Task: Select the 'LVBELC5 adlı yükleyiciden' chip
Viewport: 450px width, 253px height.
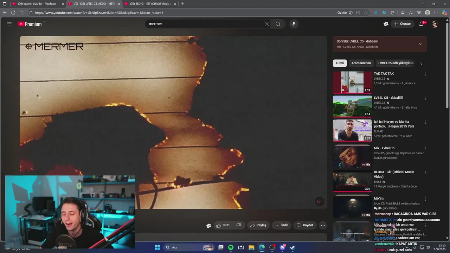Action: pos(396,63)
